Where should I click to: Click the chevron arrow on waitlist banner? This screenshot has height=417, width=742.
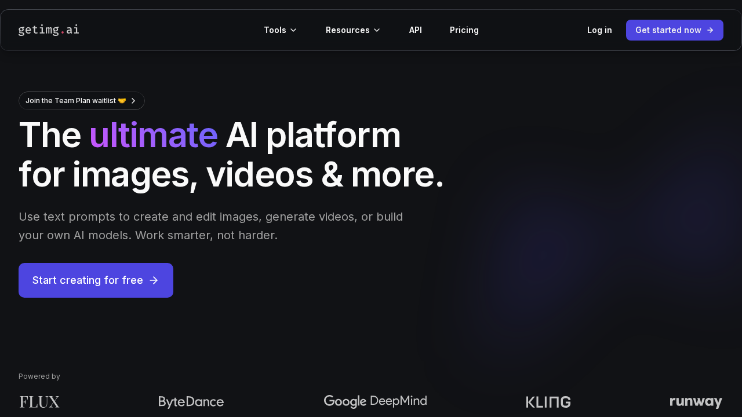tap(133, 101)
